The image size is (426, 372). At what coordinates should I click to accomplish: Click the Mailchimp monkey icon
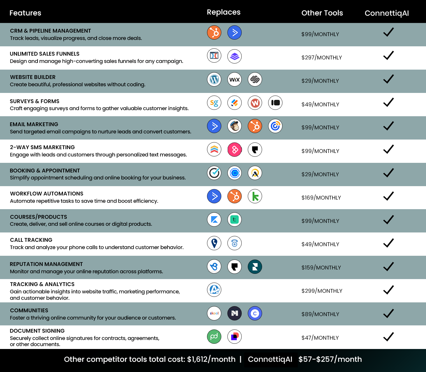(234, 126)
